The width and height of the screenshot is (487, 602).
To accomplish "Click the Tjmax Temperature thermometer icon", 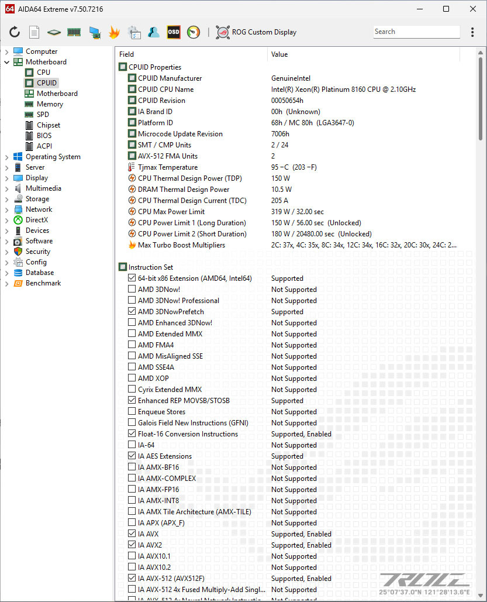I will coord(132,167).
